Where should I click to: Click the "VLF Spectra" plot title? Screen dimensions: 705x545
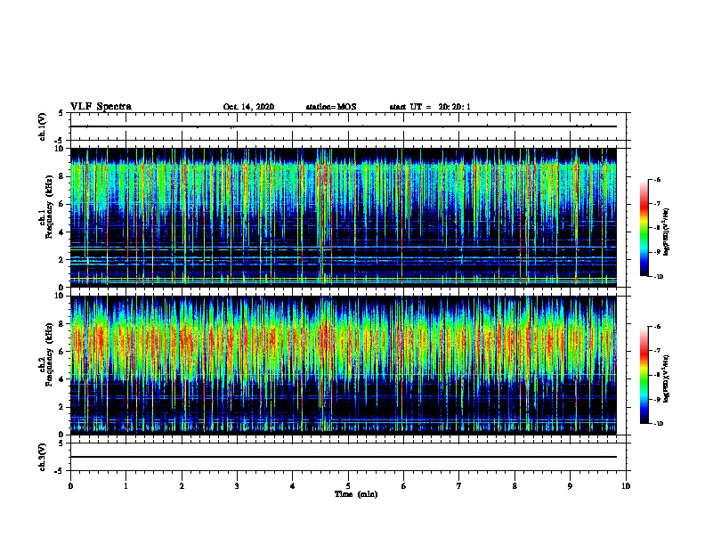(x=101, y=107)
